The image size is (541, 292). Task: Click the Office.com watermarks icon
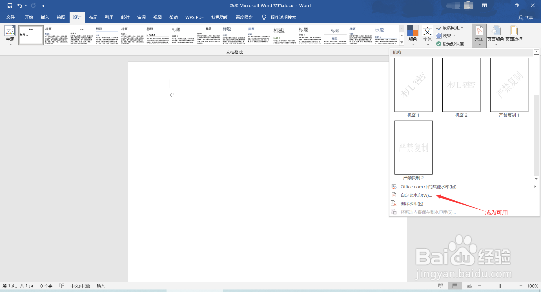coord(394,187)
